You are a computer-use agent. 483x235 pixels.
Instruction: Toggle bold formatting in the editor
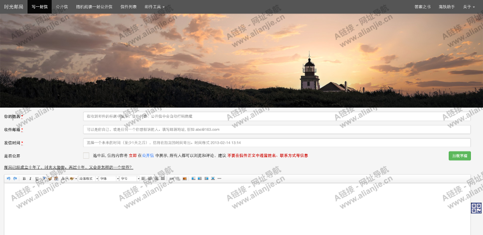(x=24, y=179)
